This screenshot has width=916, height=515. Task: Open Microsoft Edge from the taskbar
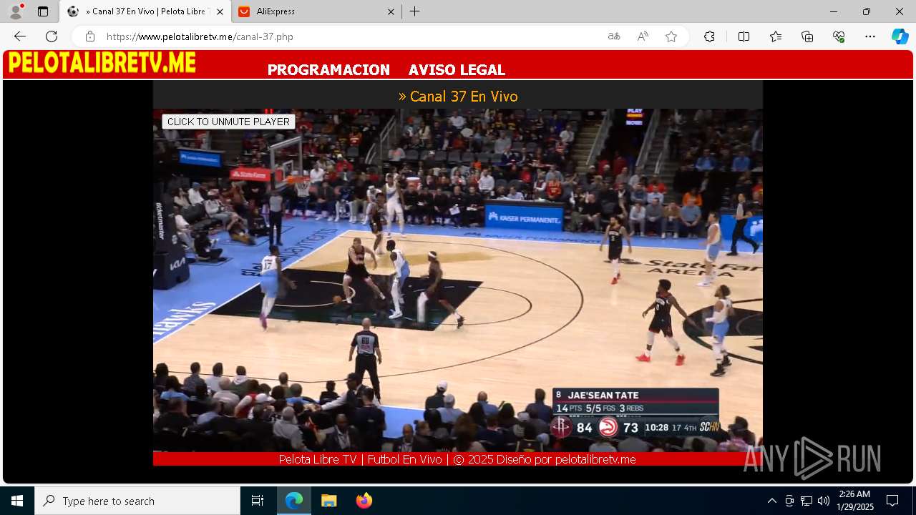point(294,501)
